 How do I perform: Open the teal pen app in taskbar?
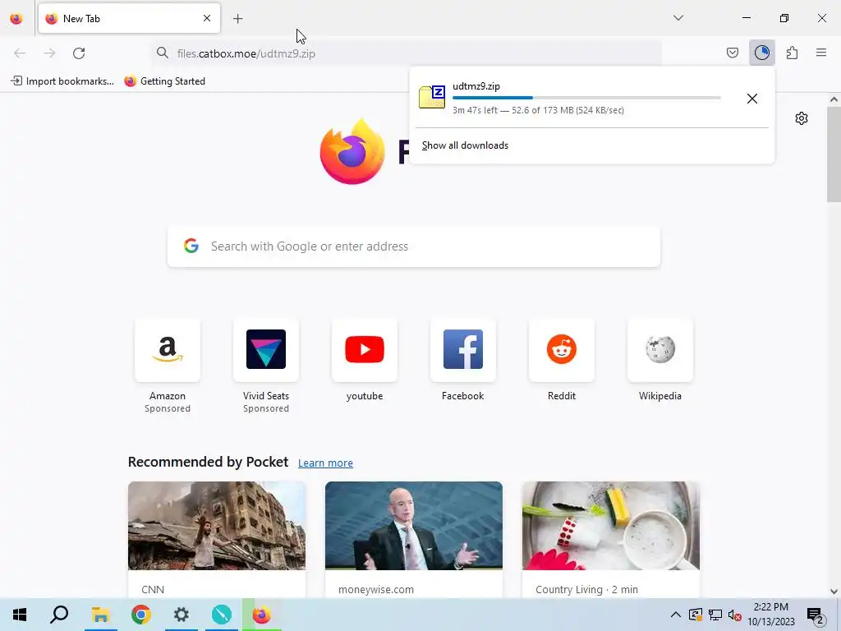click(222, 615)
